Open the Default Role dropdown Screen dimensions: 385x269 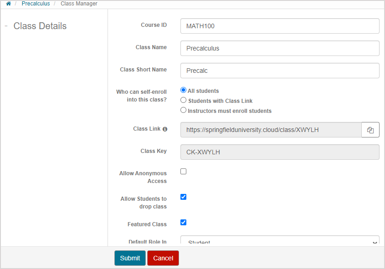coord(280,241)
